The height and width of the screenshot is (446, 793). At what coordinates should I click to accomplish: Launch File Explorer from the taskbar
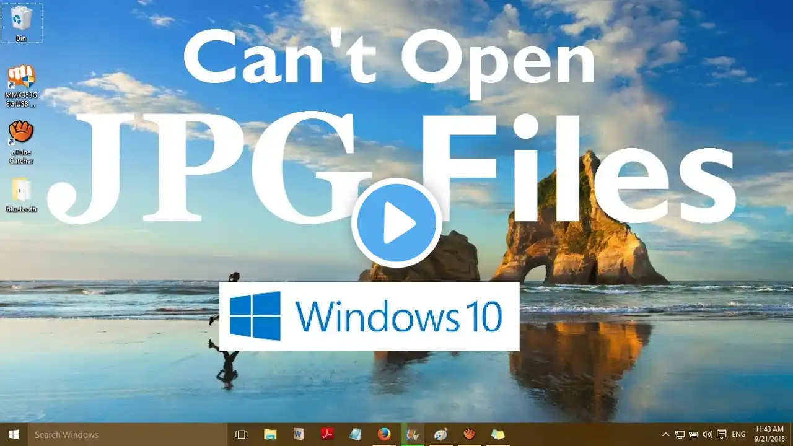point(270,434)
